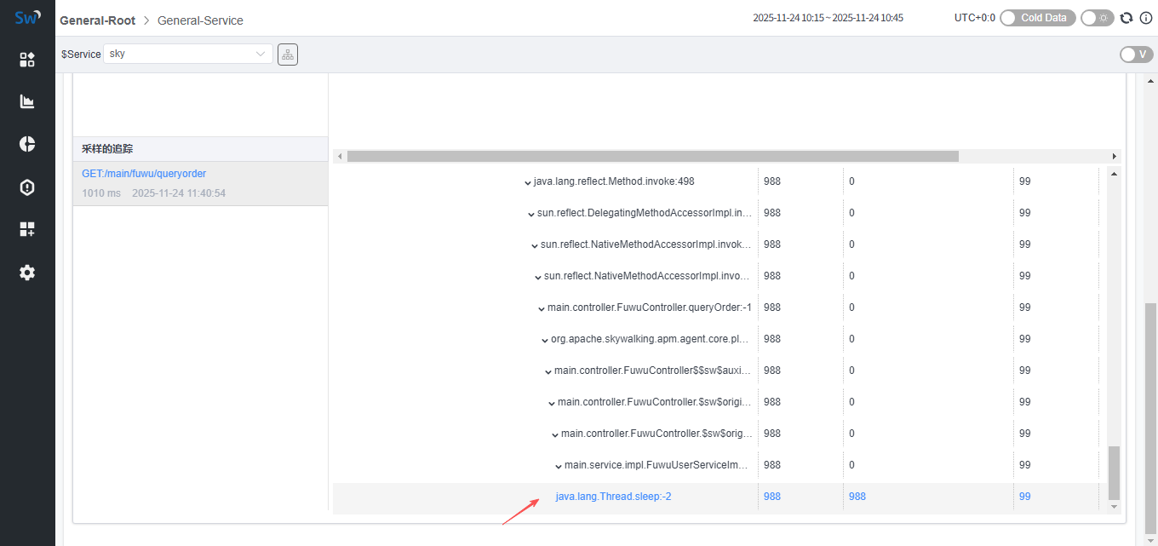Viewport: 1158px width, 546px height.
Task: Click the area chart icon in the sidebar
Action: pyautogui.click(x=27, y=101)
